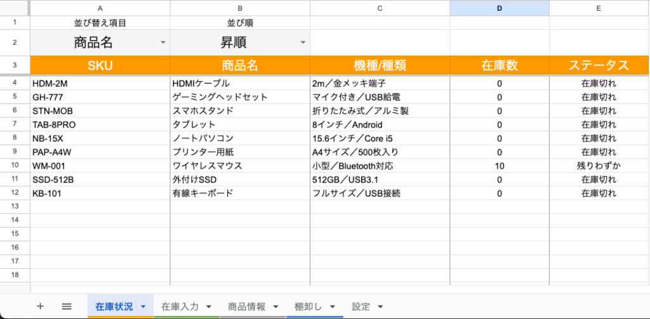Open the all sheets list icon

(x=67, y=306)
